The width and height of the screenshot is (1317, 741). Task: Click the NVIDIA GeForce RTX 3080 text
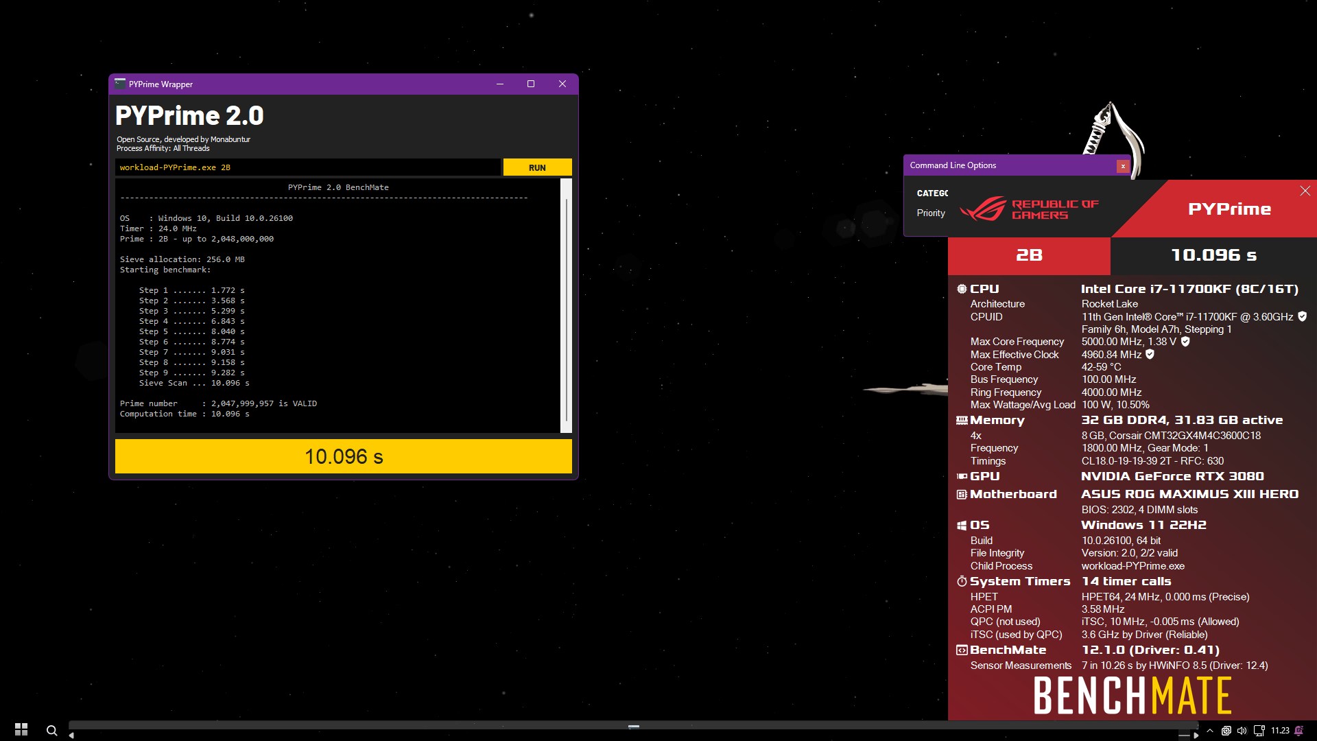pyautogui.click(x=1172, y=476)
